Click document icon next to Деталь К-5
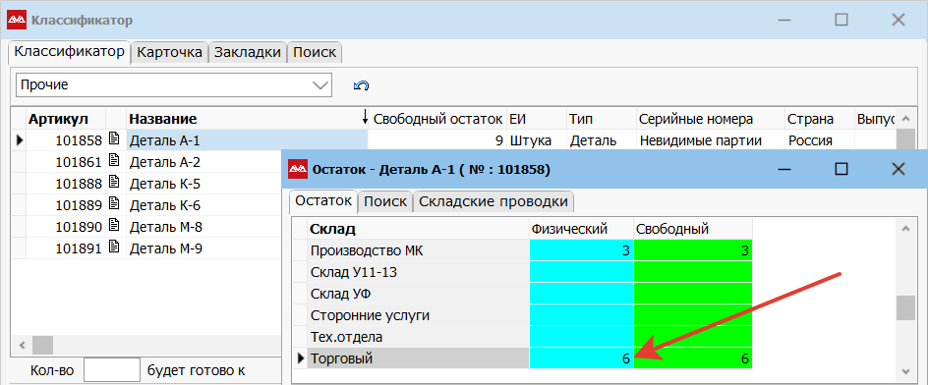This screenshot has height=385, width=928. click(115, 183)
